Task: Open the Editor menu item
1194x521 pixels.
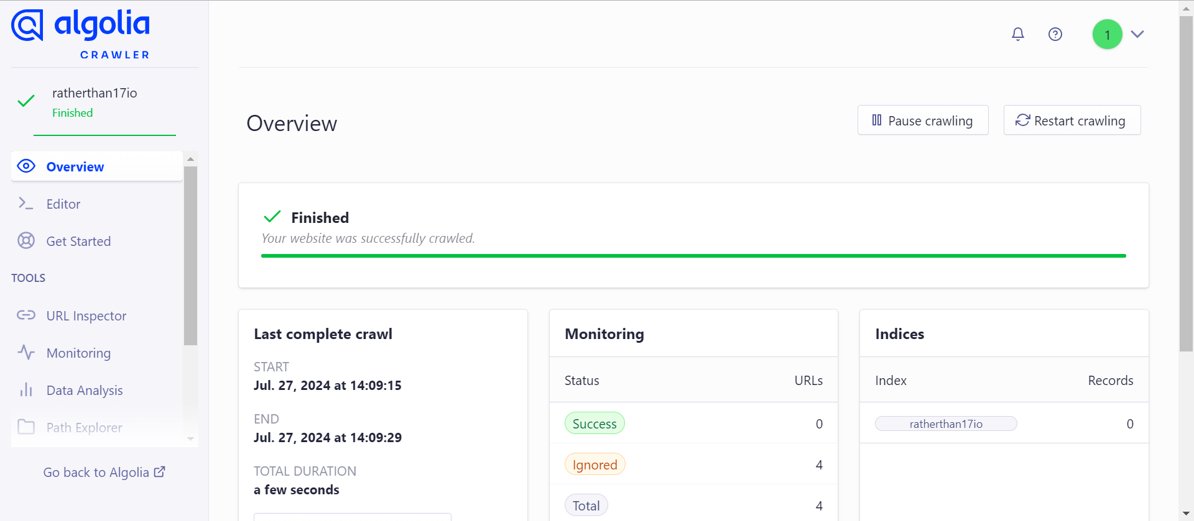Action: click(97, 204)
